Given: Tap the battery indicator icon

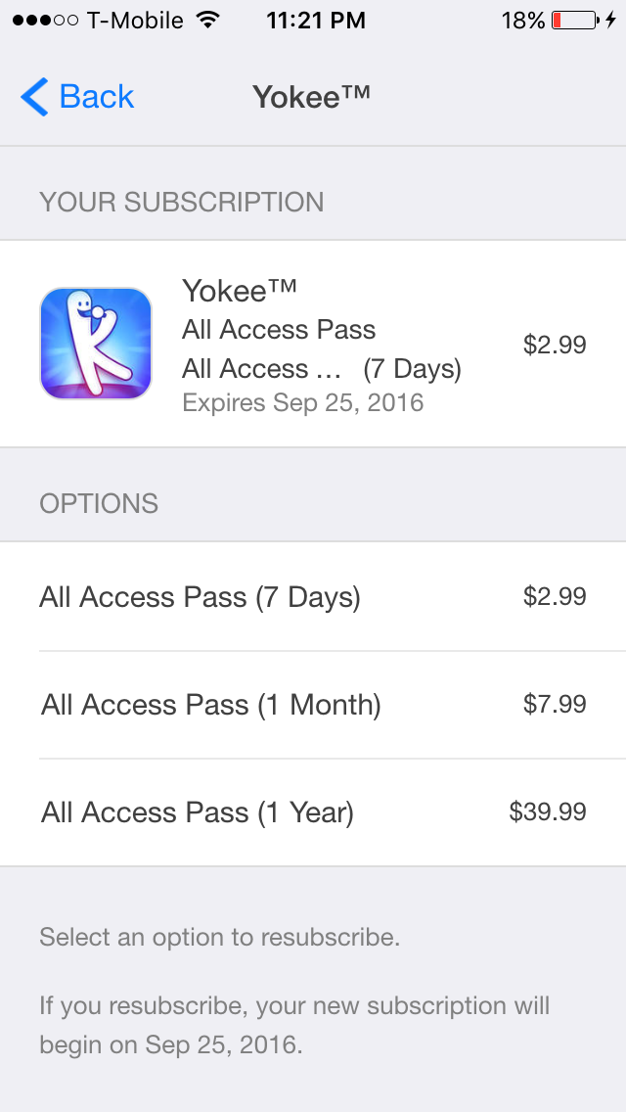Looking at the screenshot, I should pos(574,21).
